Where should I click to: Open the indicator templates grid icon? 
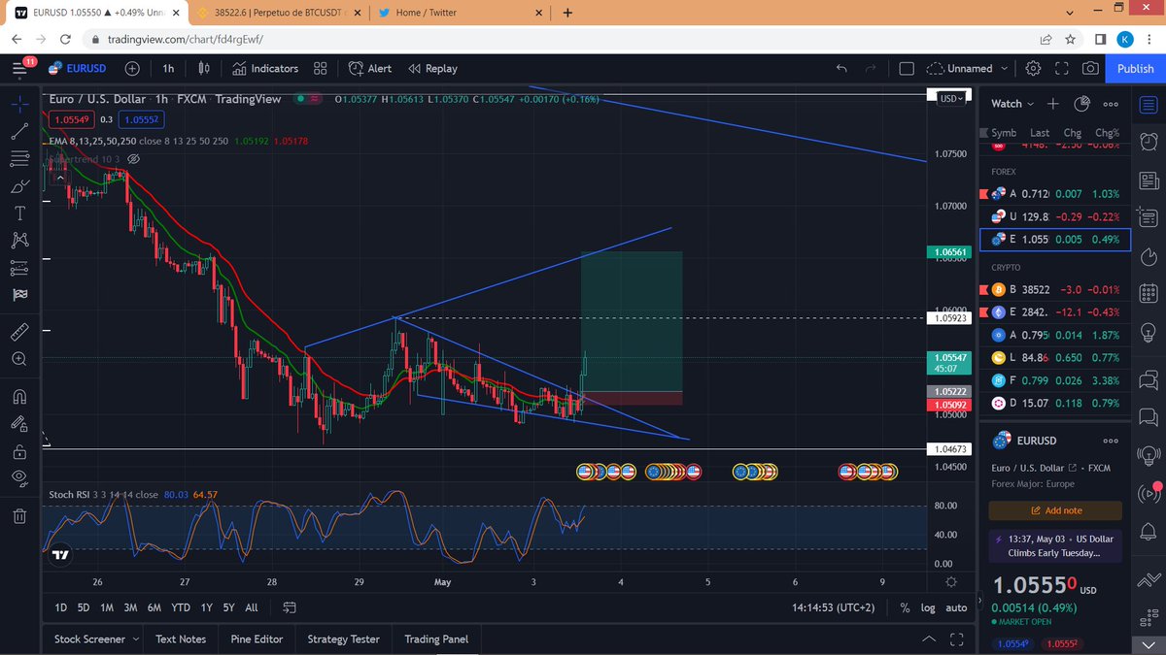320,69
